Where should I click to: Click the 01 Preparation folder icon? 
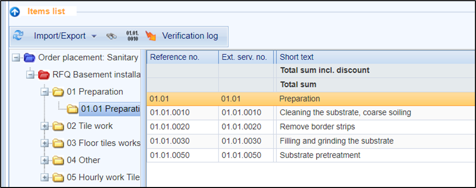point(58,91)
